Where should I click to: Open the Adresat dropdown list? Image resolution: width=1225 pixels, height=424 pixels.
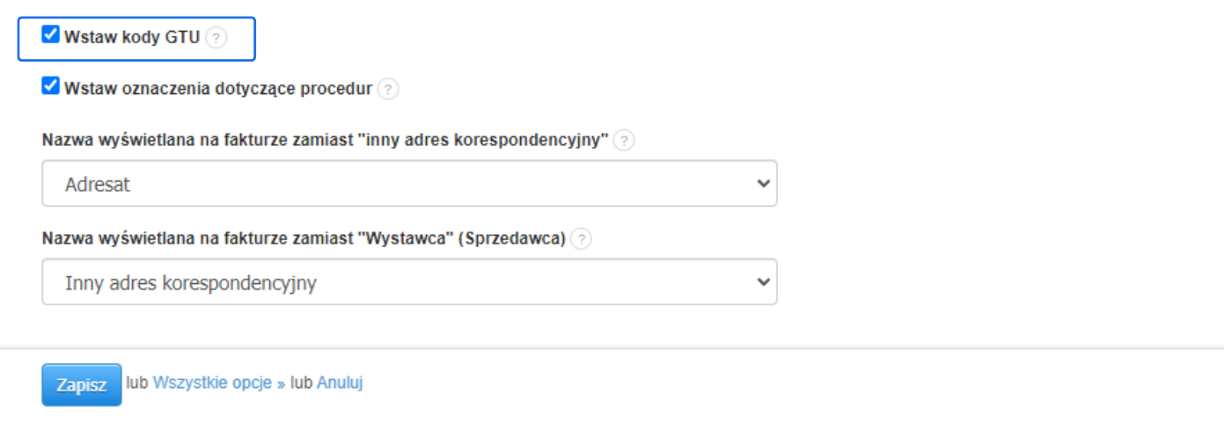click(x=409, y=184)
